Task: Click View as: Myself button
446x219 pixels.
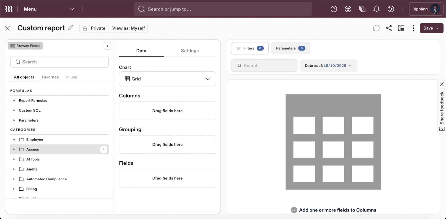Action: click(x=129, y=28)
